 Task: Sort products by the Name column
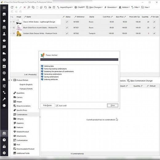click(x=29, y=17)
